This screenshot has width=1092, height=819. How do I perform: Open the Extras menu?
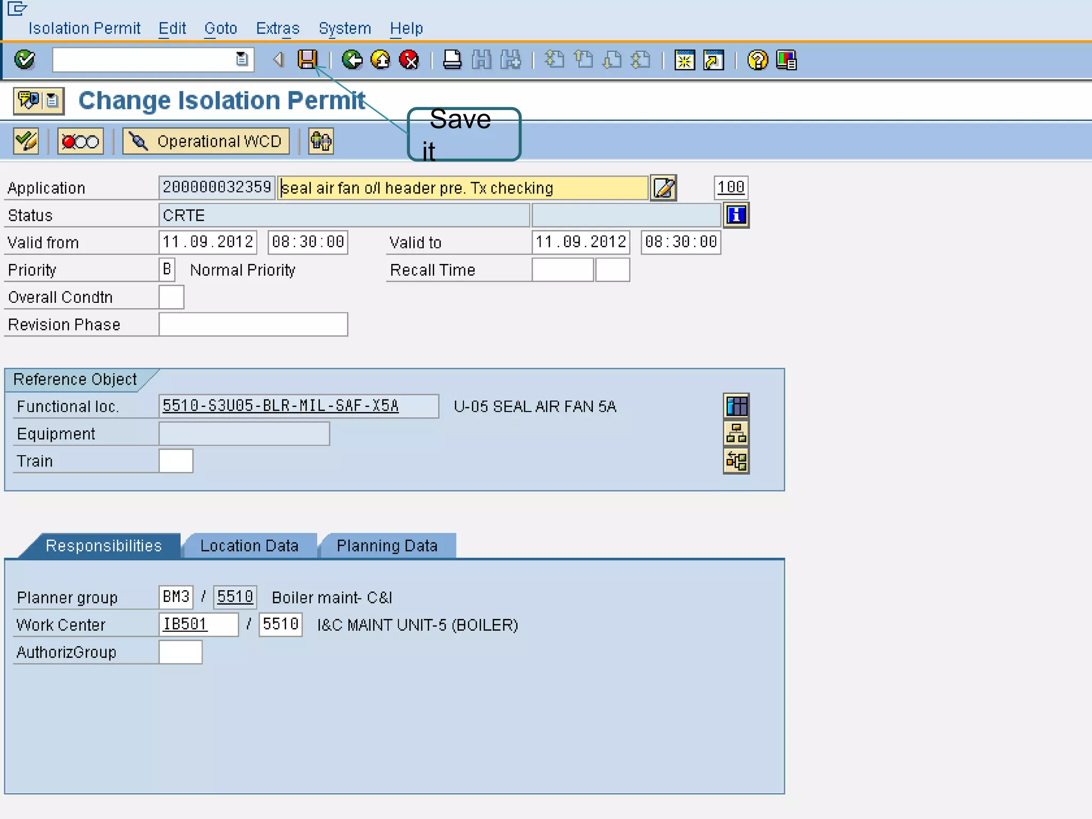tap(277, 28)
